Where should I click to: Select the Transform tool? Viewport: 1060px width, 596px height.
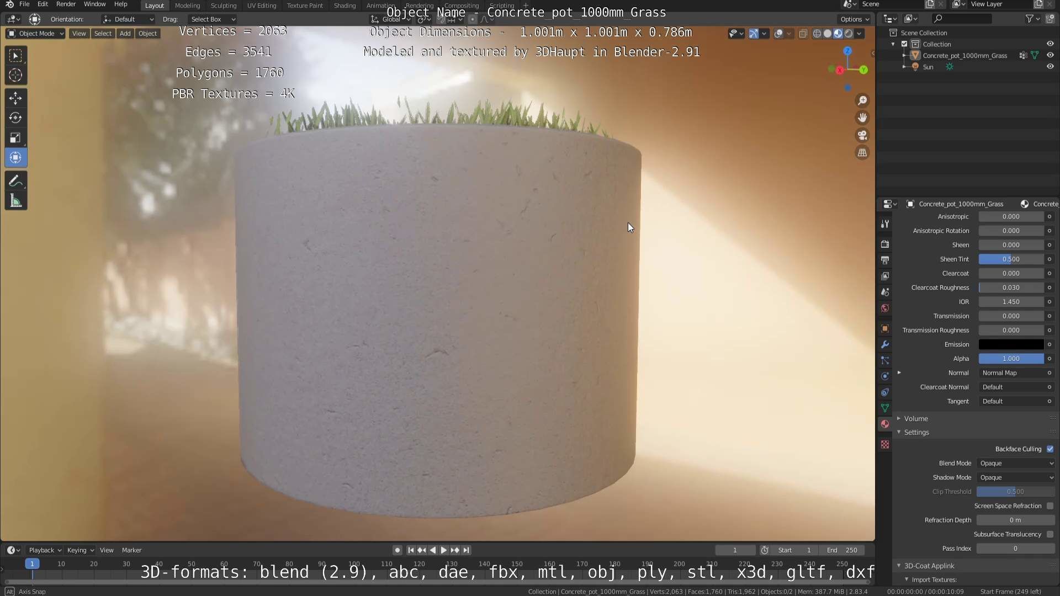click(x=15, y=158)
